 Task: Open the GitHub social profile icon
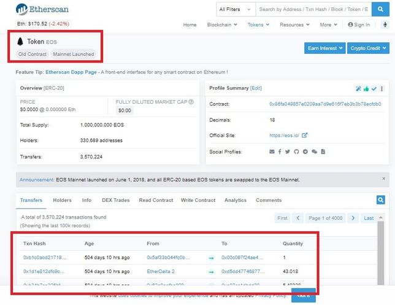[296, 152]
